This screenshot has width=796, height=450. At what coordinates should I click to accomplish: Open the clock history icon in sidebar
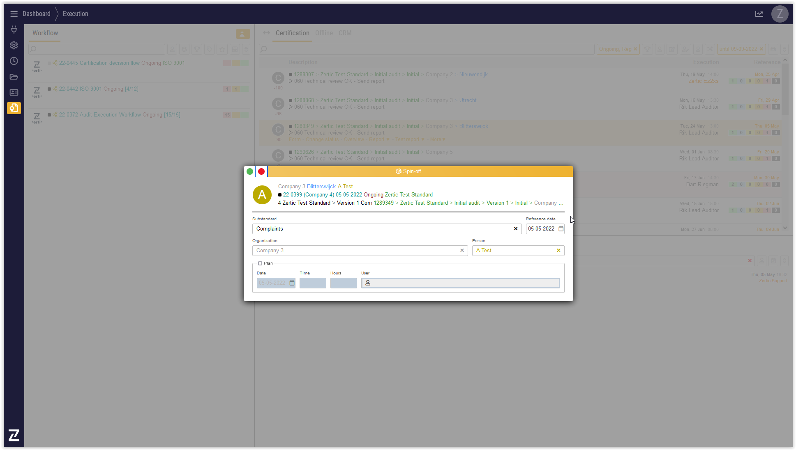pos(14,61)
